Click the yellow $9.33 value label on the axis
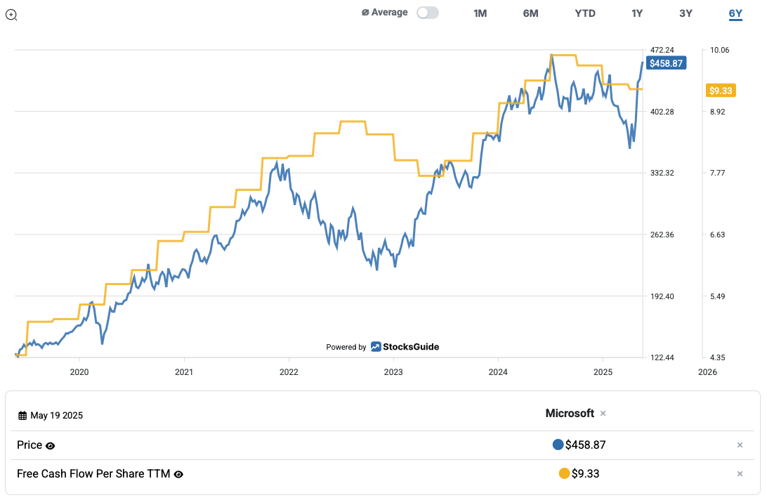767x500 pixels. (721, 91)
